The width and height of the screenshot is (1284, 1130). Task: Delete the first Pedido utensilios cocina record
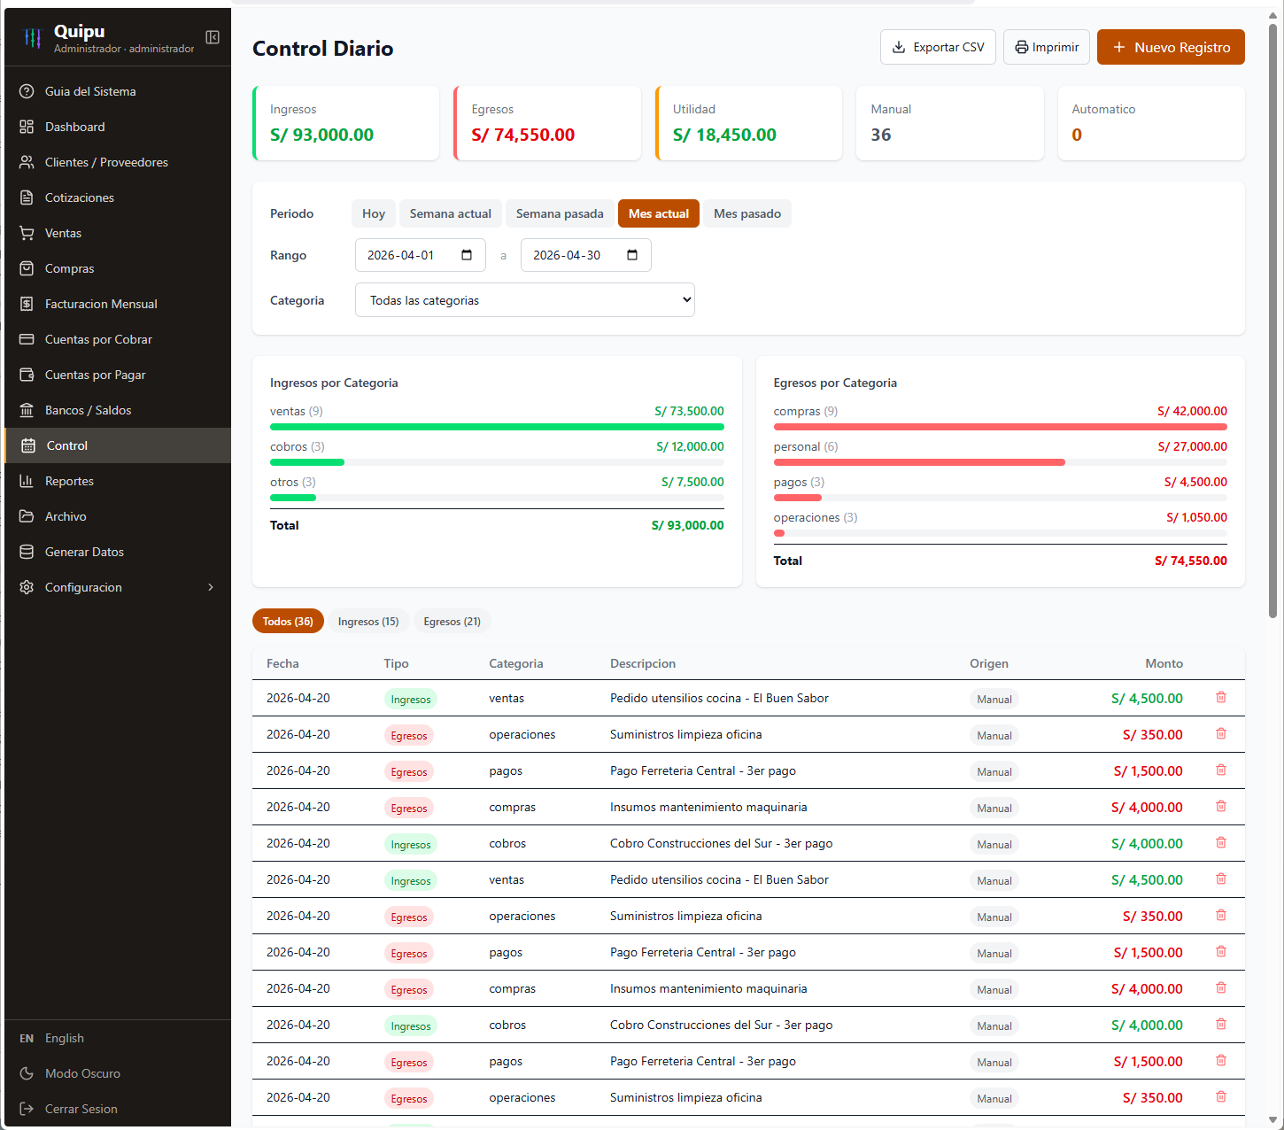(x=1221, y=698)
